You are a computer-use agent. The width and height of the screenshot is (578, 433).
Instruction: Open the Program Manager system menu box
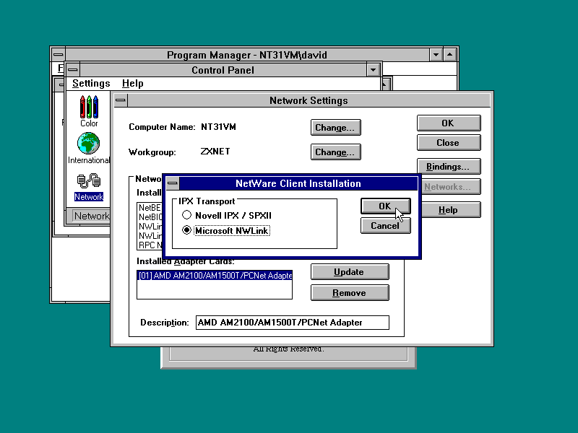point(59,55)
